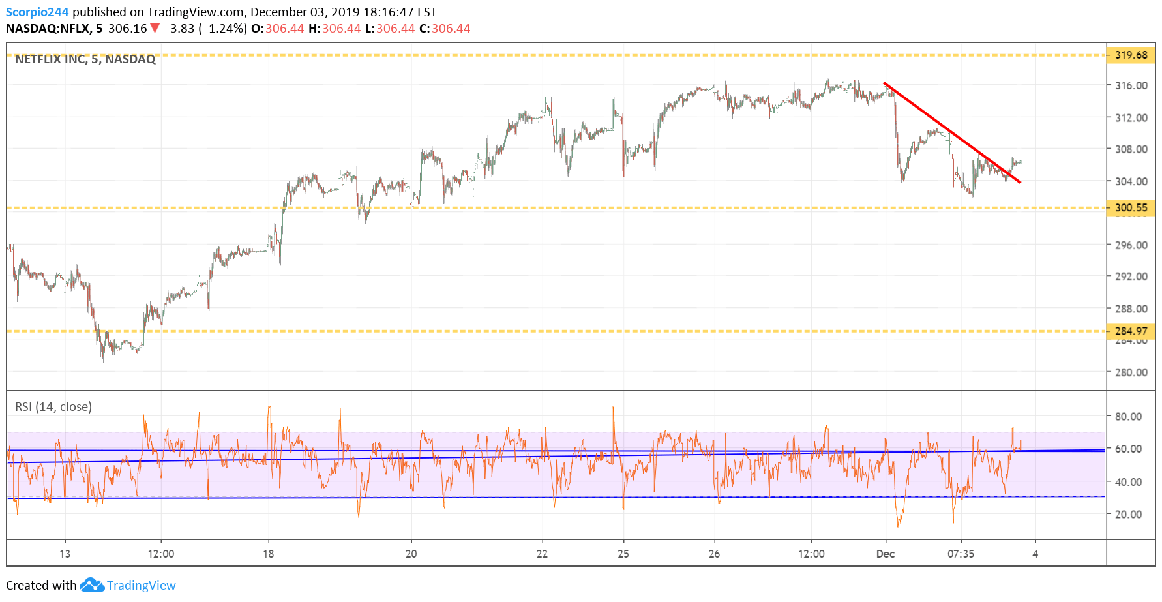Image resolution: width=1162 pixels, height=602 pixels.
Task: Click the red down-arrow price change indicator
Action: pyautogui.click(x=155, y=29)
